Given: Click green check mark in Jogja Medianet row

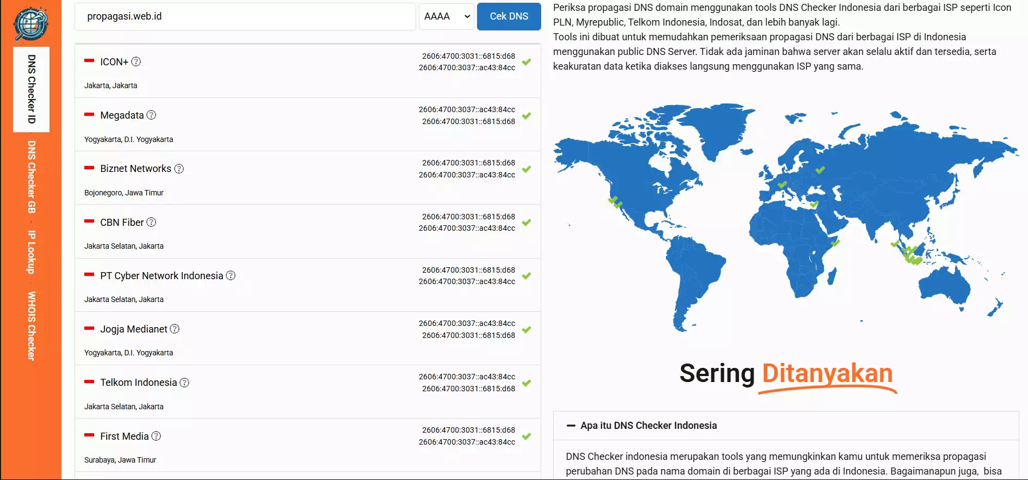Looking at the screenshot, I should coord(527,329).
